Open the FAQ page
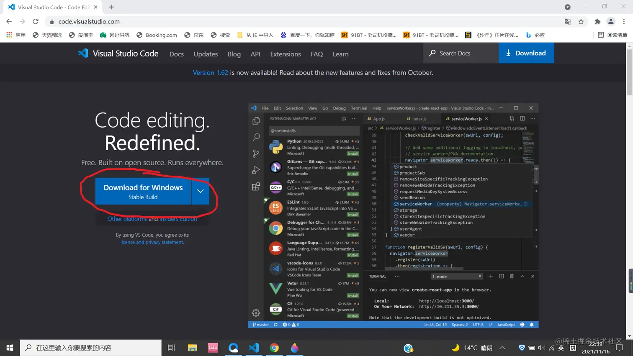 point(317,54)
